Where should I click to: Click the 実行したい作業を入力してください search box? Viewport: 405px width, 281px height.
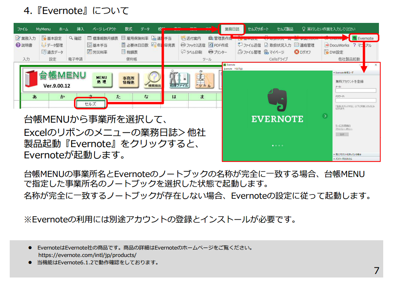328,29
